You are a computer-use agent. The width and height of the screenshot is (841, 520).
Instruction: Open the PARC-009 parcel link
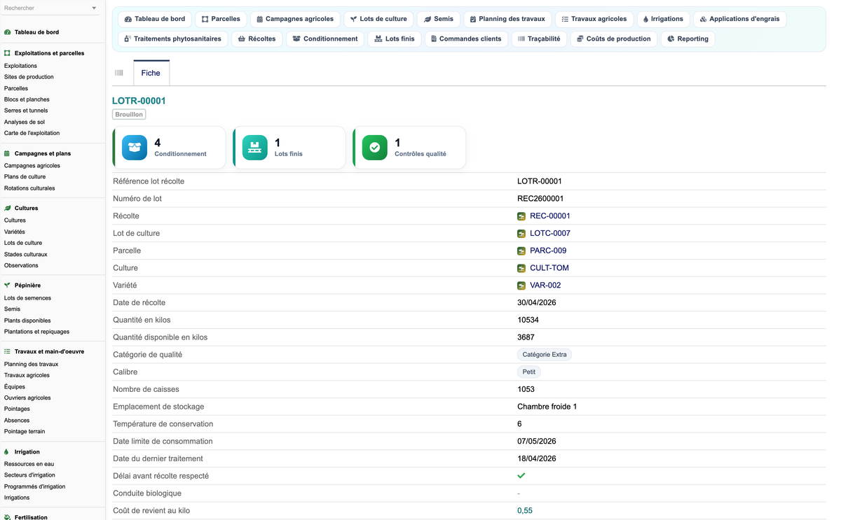pos(548,251)
